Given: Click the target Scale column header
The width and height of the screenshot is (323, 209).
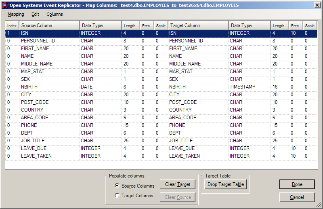Looking at the screenshot, I should 310,25.
